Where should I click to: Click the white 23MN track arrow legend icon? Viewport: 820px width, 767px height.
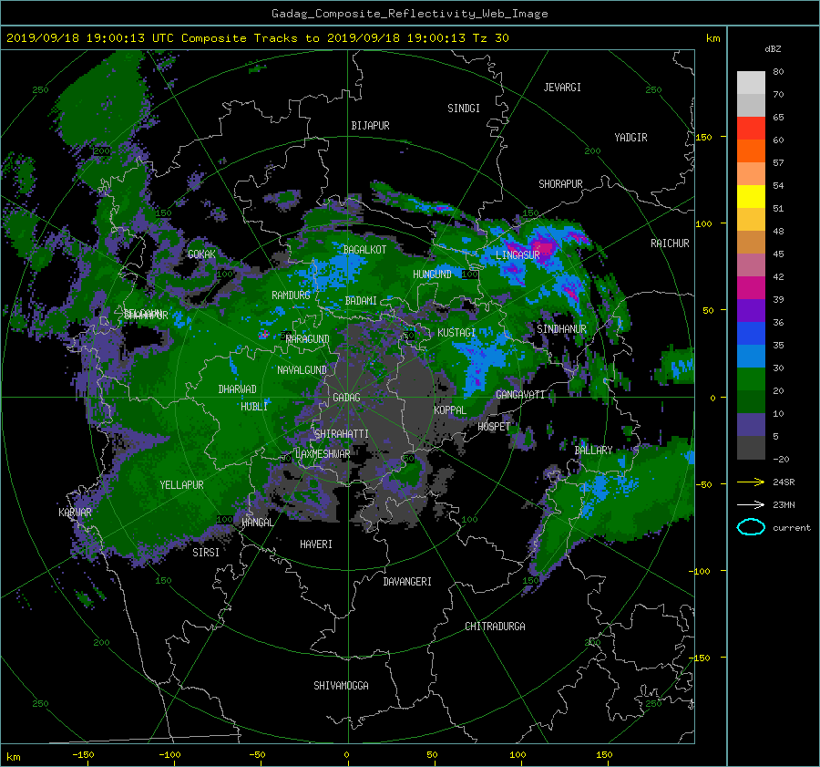point(751,504)
